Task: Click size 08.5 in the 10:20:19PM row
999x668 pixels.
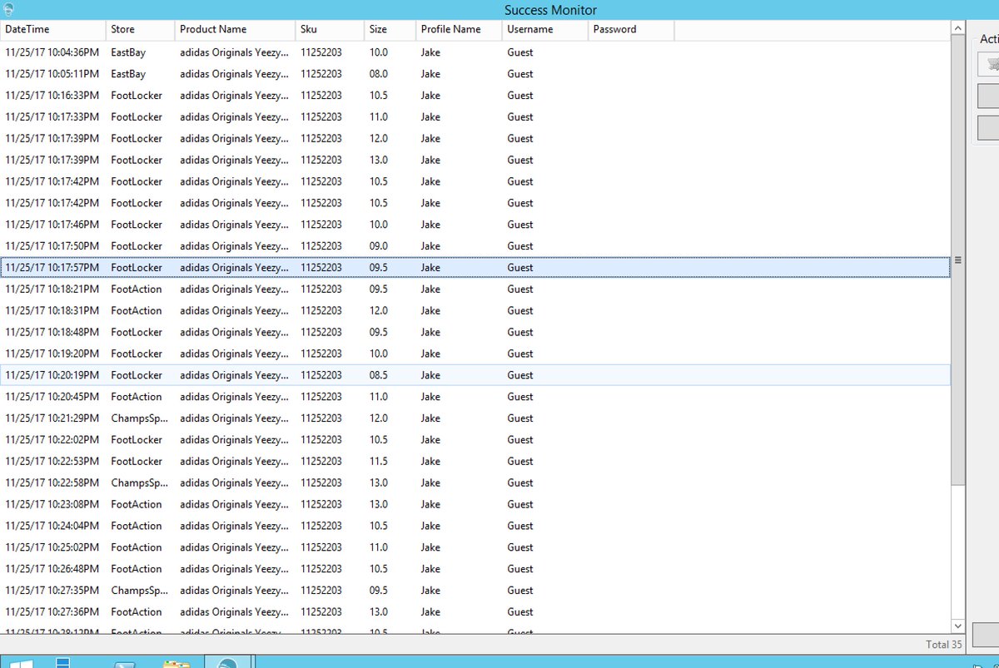Action: tap(378, 375)
